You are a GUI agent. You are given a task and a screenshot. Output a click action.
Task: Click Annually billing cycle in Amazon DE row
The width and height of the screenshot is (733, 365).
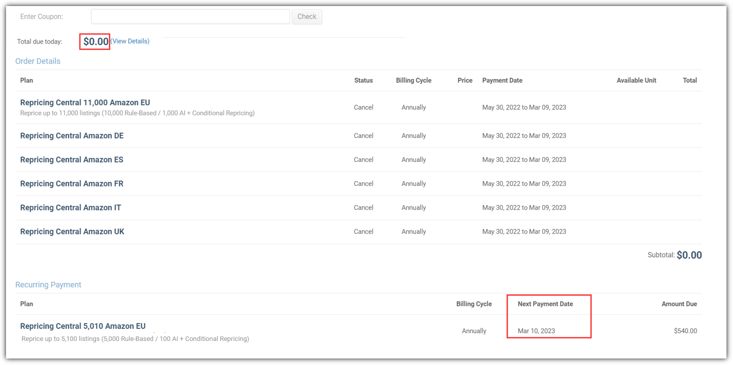click(x=414, y=136)
